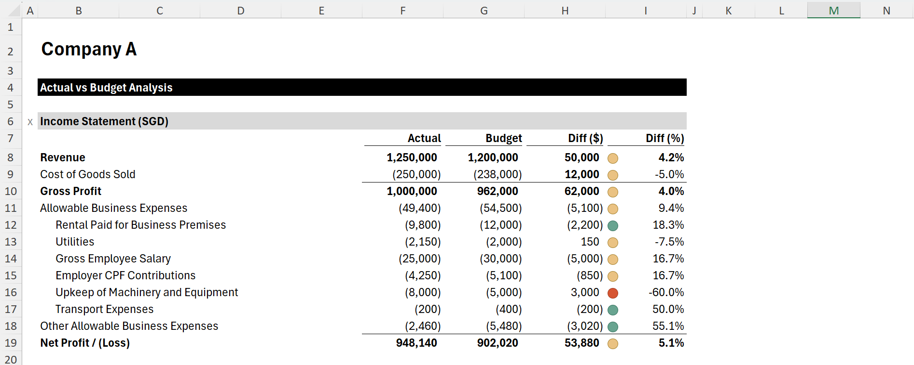Click the yellow indicator for Allowable Business Expenses
The image size is (914, 365).
click(x=613, y=209)
